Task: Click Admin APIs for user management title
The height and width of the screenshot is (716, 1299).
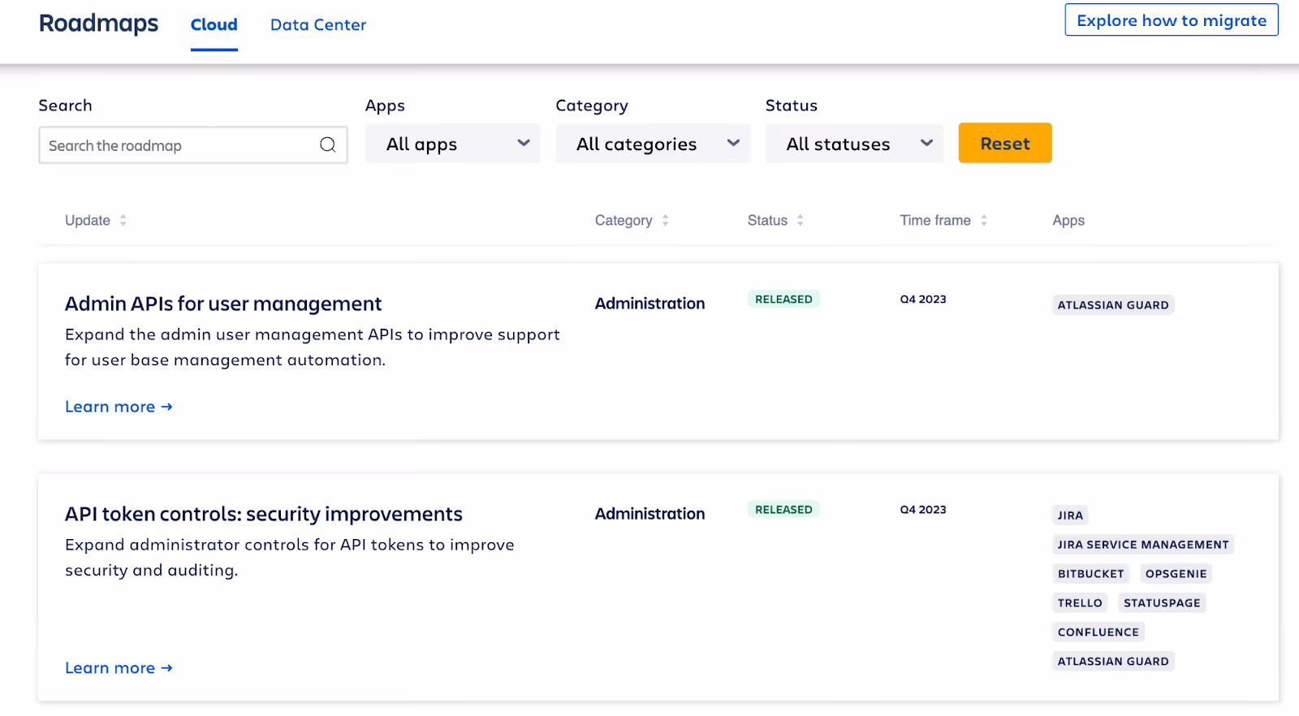Action: tap(223, 304)
